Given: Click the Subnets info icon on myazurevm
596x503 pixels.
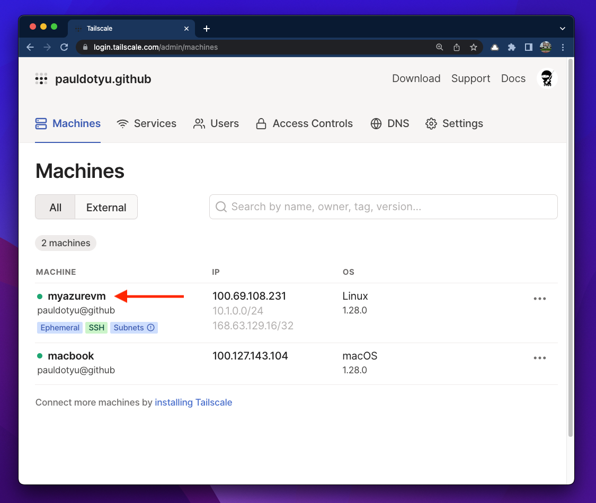Looking at the screenshot, I should coord(151,328).
